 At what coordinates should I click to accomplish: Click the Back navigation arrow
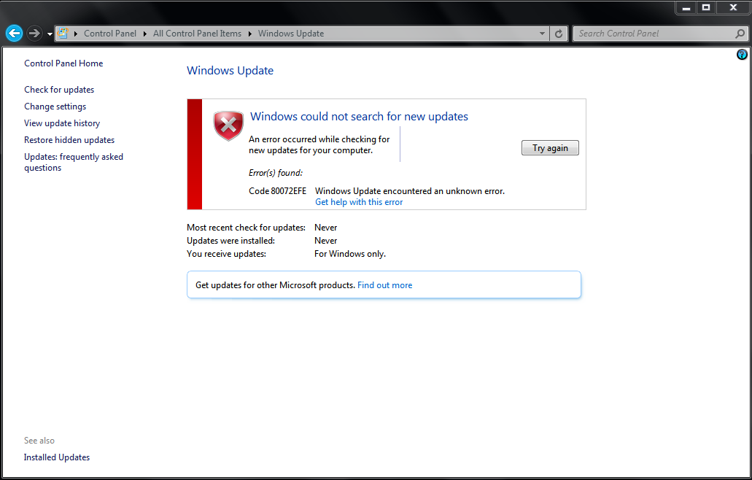15,33
